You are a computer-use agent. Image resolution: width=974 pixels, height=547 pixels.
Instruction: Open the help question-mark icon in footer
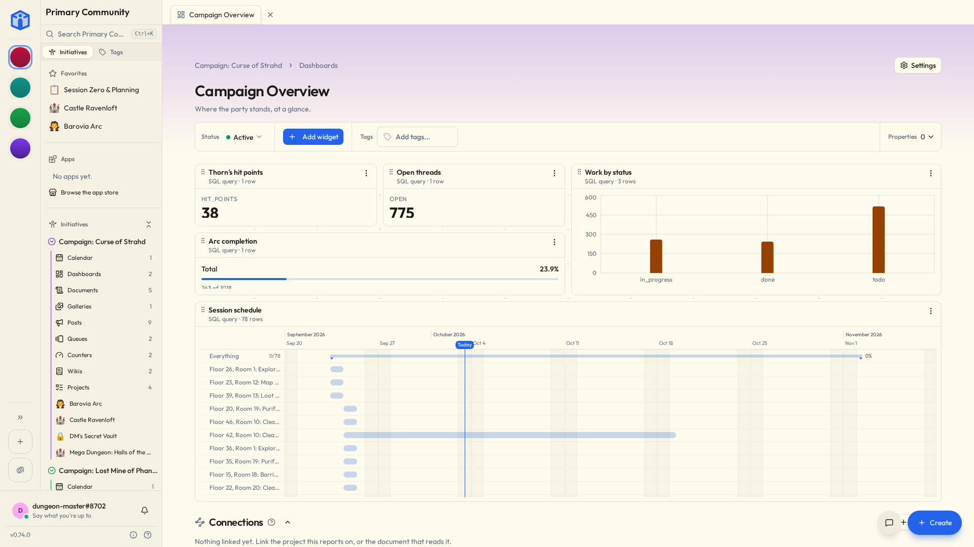[x=148, y=535]
